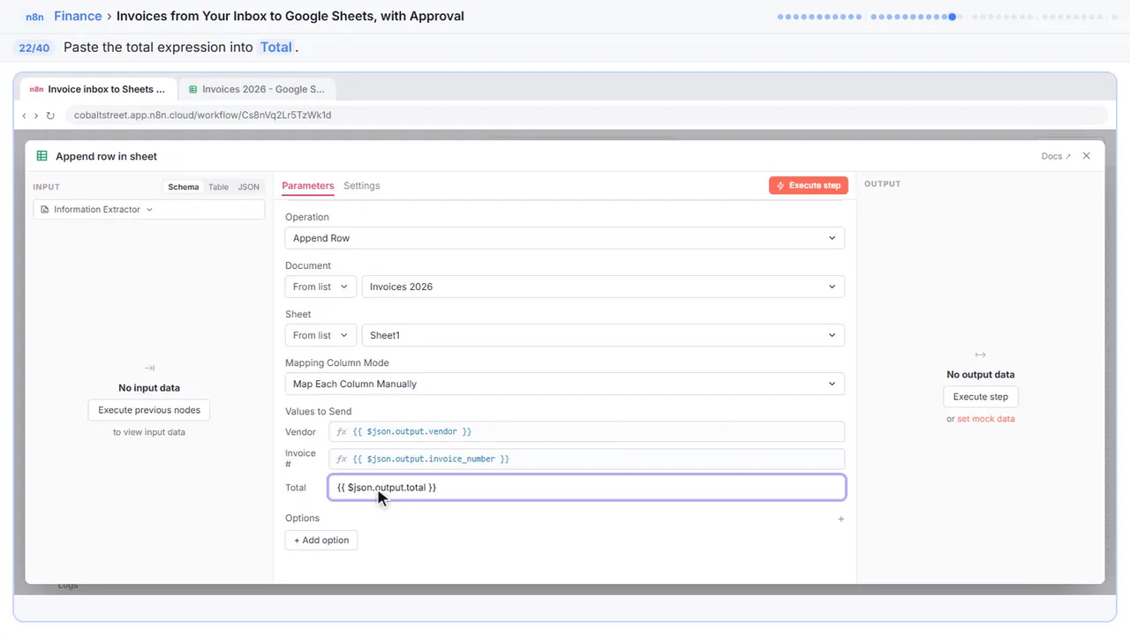Click the set mock data link

tap(986, 419)
